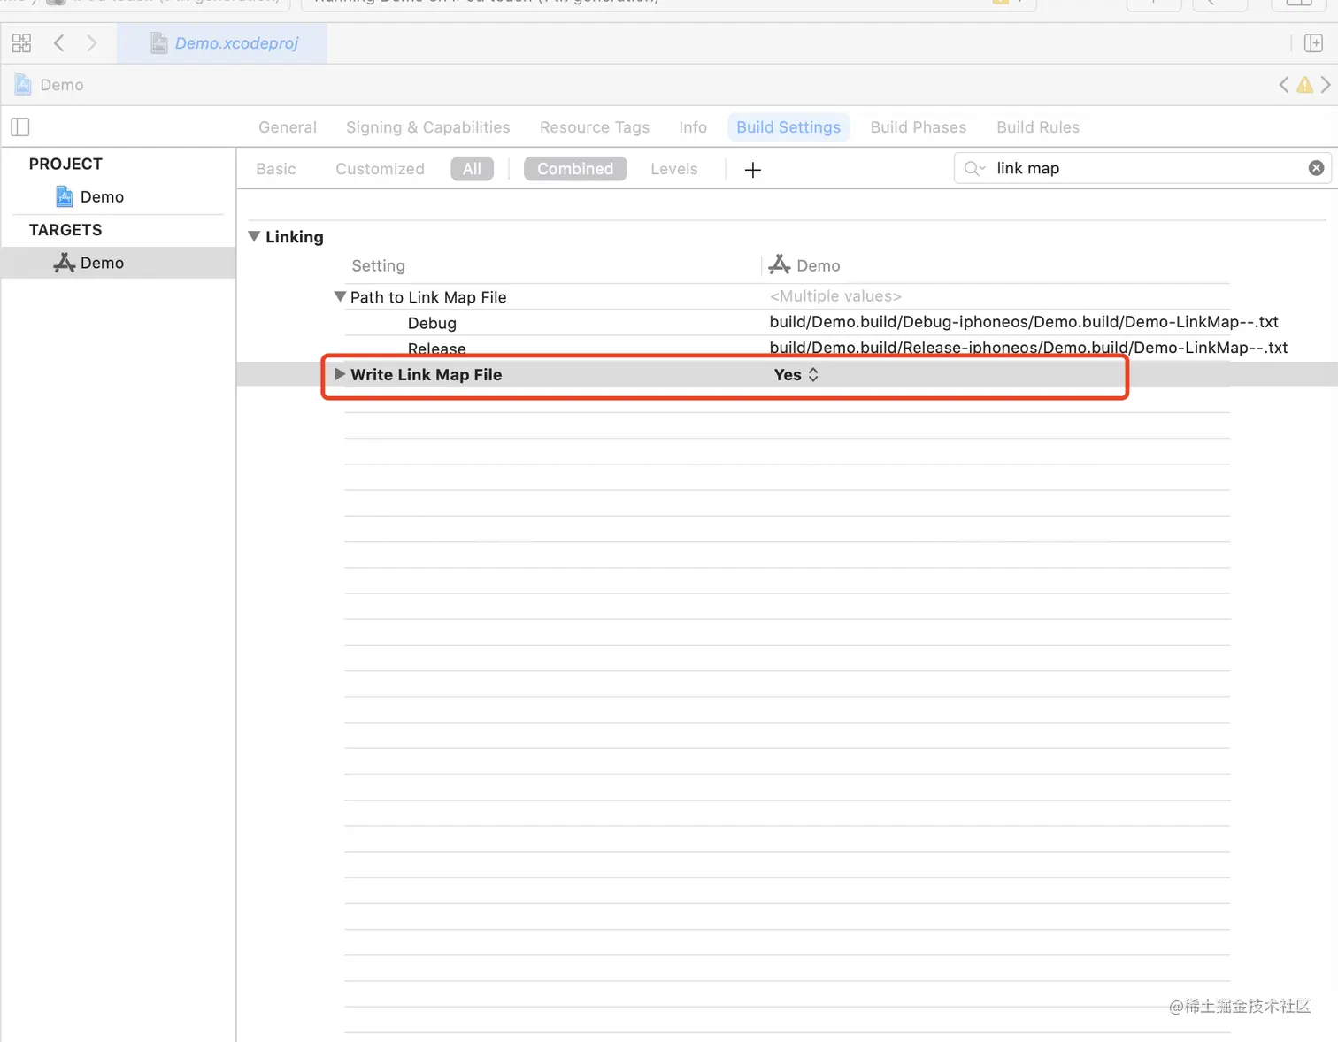Image resolution: width=1338 pixels, height=1042 pixels.
Task: Collapse the Linking section
Action: coord(254,236)
